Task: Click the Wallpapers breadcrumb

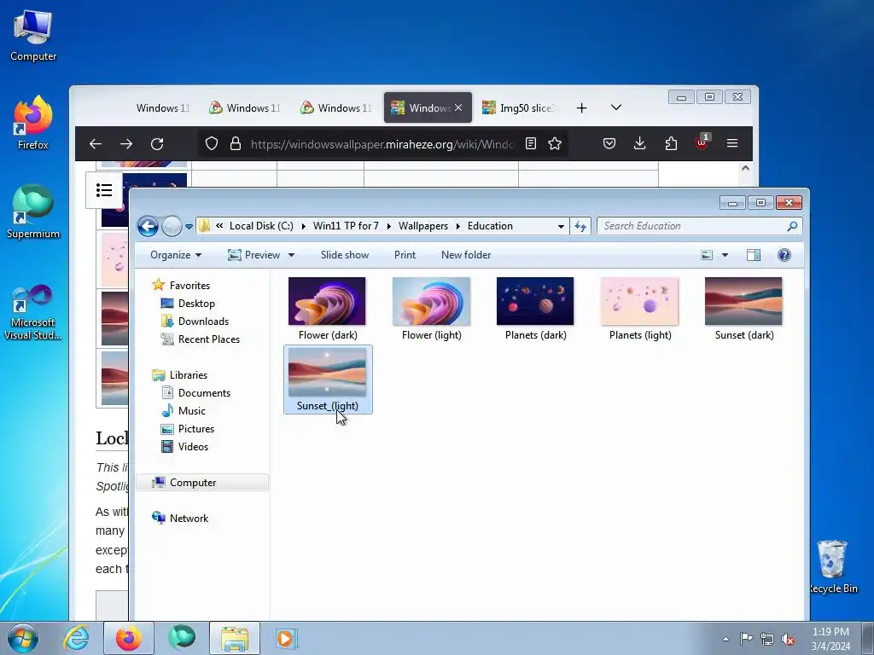Action: click(x=423, y=226)
